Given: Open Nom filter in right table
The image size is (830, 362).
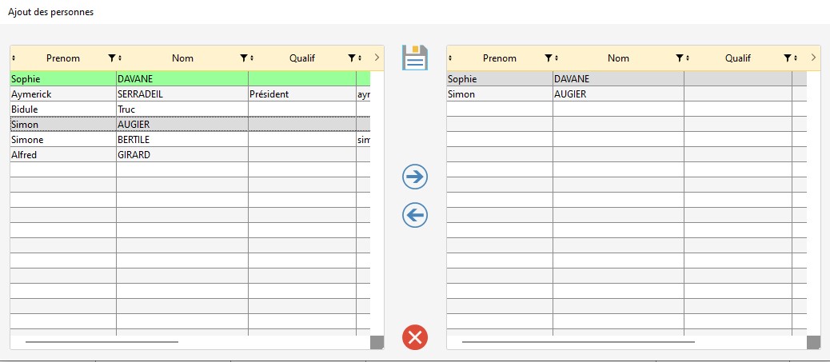Looking at the screenshot, I should 680,58.
